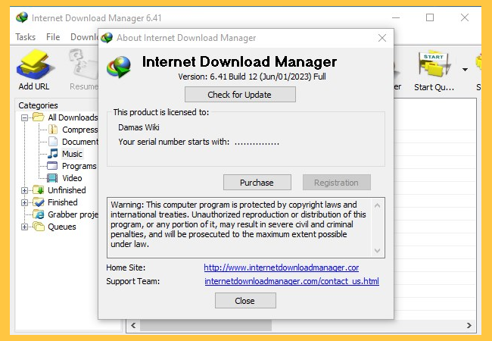Image resolution: width=492 pixels, height=341 pixels.
Task: Open the File menu
Action: point(53,37)
